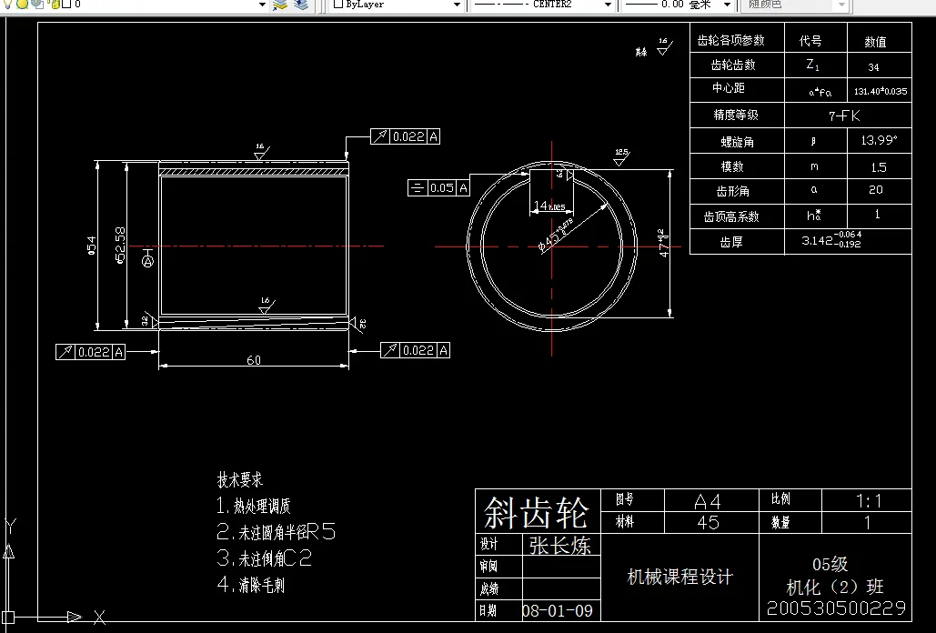
Task: Open the 随颜色 plot style dropdown
Action: [x=841, y=5]
